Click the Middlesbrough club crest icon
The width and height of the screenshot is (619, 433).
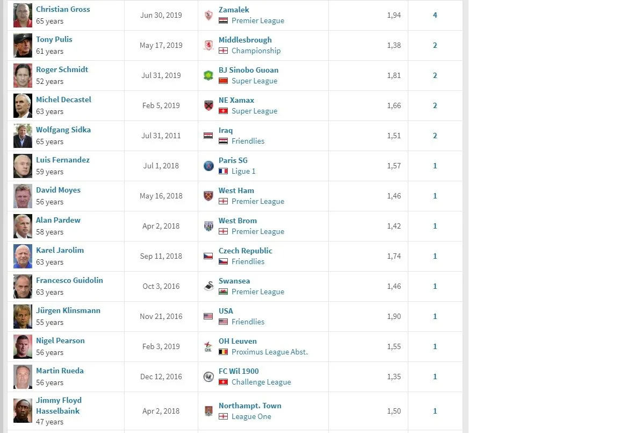coord(208,45)
